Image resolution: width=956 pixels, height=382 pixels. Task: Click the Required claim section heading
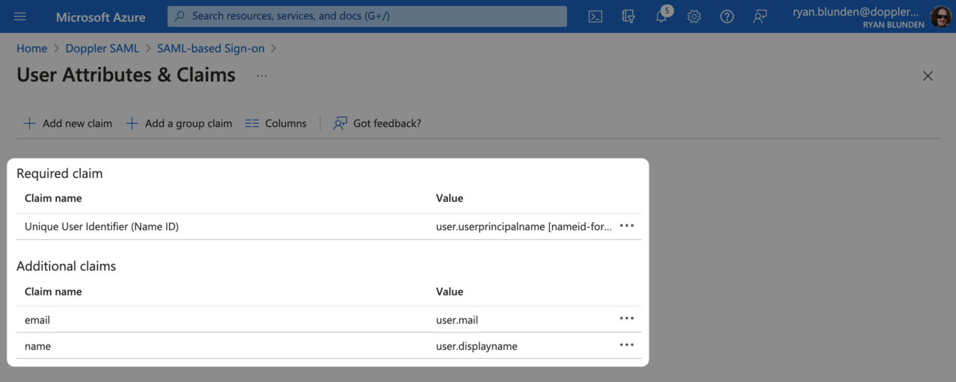(60, 173)
